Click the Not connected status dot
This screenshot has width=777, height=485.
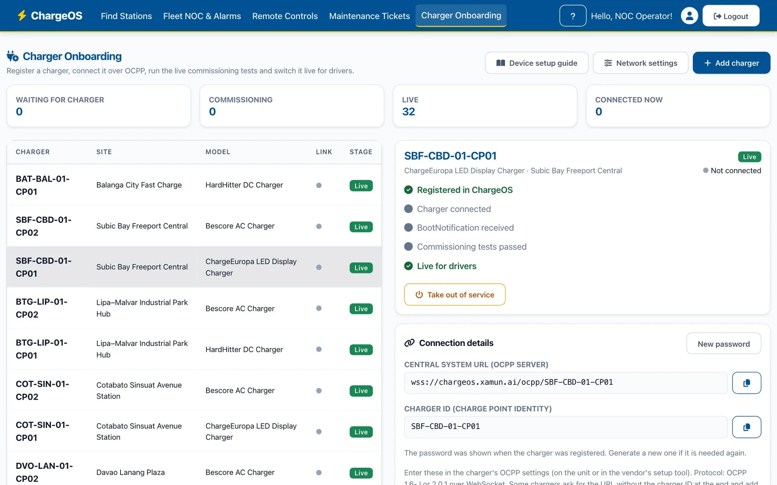click(x=706, y=170)
